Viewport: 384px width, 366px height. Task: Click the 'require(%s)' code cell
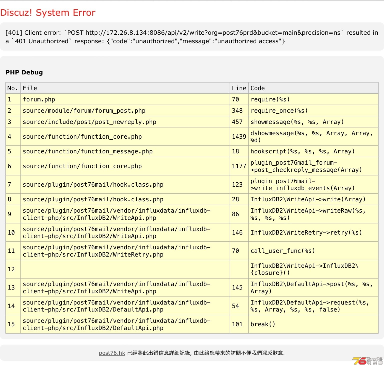(313, 99)
